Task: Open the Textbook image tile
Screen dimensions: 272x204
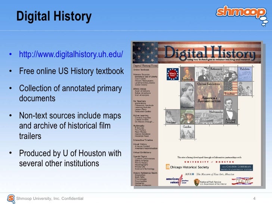Action: [x=187, y=74]
